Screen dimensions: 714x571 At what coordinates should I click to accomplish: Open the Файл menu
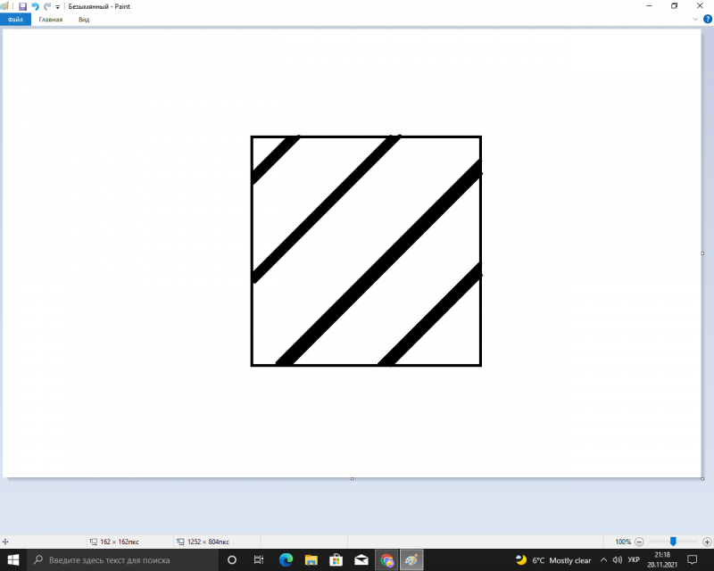coord(15,19)
